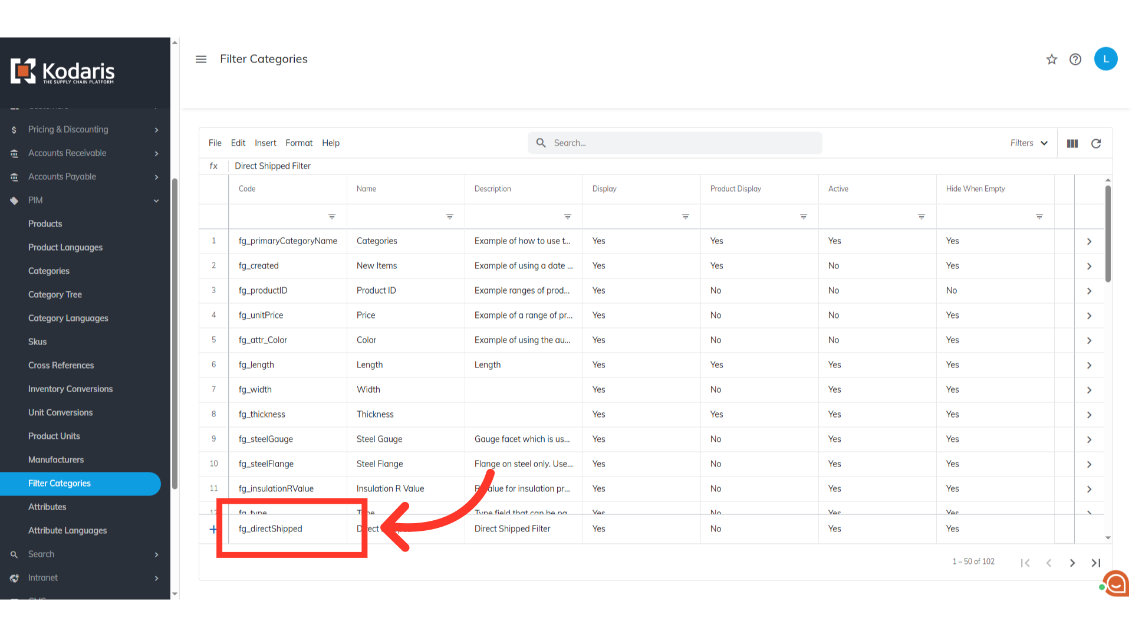
Task: Expand the Filters dropdown
Action: (1029, 143)
